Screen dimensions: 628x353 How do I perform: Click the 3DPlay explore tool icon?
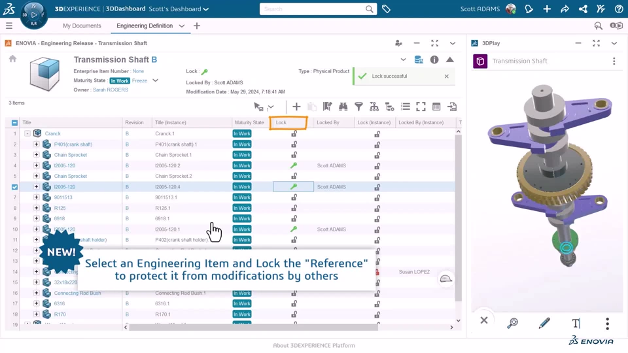point(513,322)
